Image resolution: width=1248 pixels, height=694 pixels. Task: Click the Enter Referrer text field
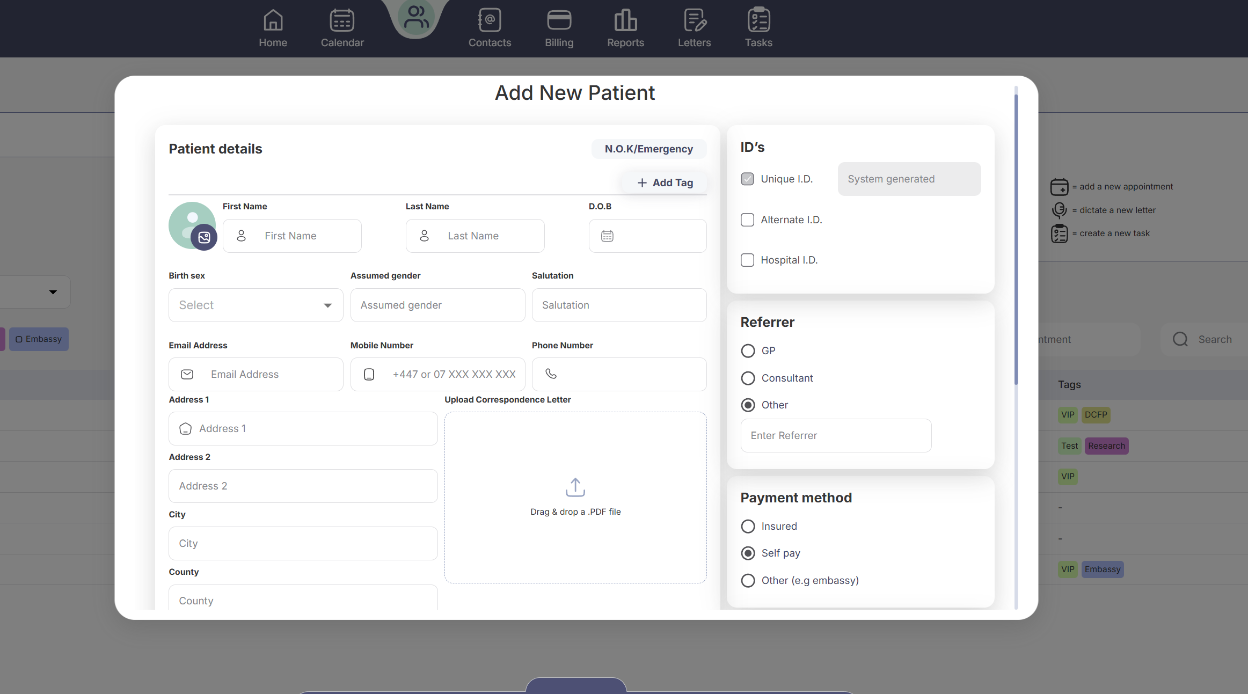point(836,436)
